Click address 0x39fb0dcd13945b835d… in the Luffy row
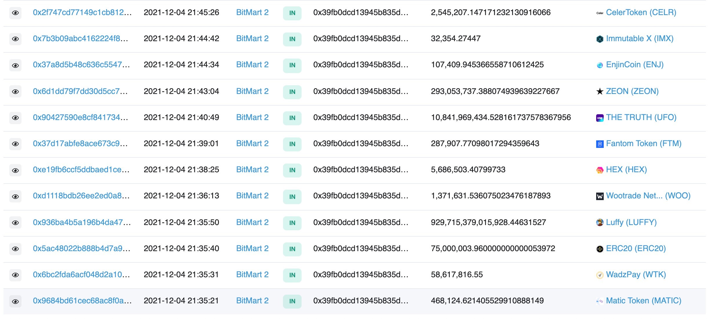The width and height of the screenshot is (711, 319). 361,222
